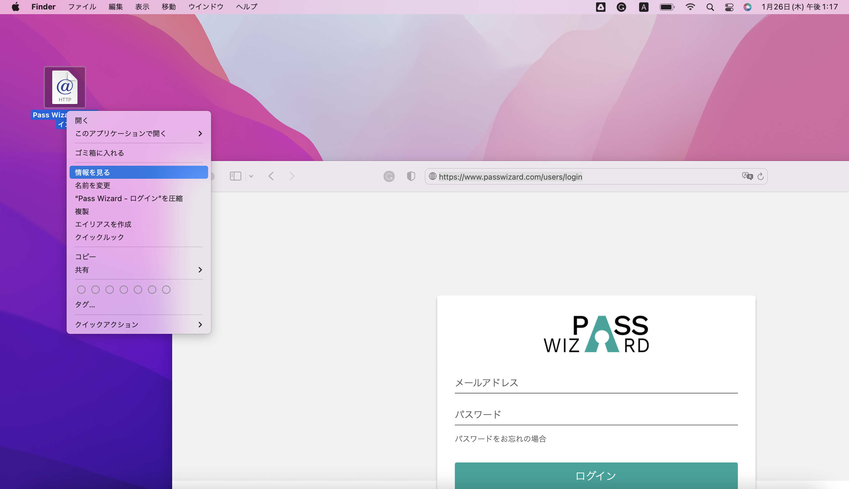The height and width of the screenshot is (489, 849).
Task: Click the date and time display
Action: [800, 7]
